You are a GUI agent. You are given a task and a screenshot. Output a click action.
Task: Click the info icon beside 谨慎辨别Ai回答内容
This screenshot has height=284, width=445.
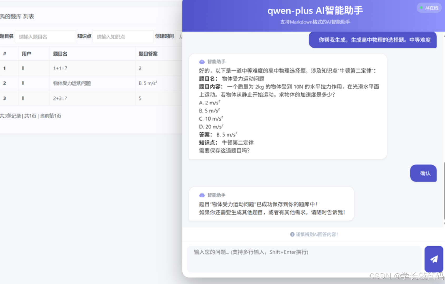tap(292, 234)
